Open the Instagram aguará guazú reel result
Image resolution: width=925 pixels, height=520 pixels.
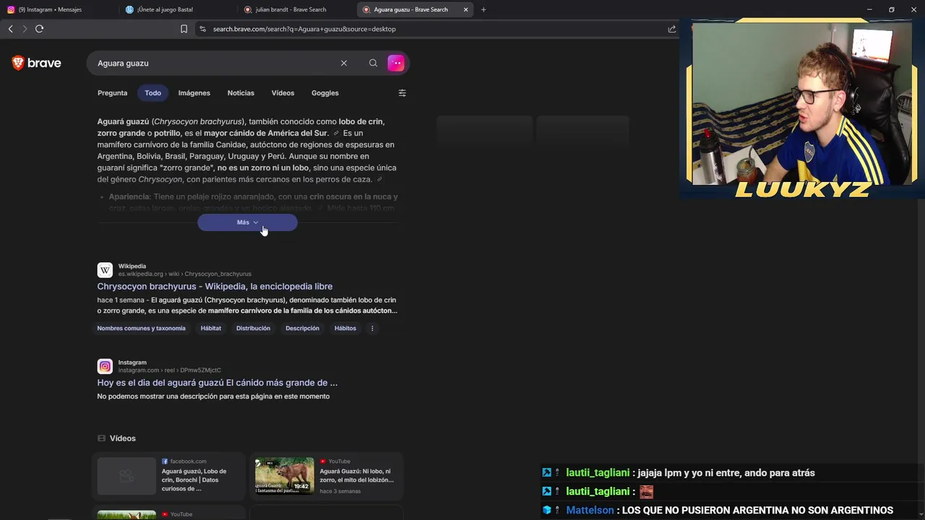click(x=218, y=383)
